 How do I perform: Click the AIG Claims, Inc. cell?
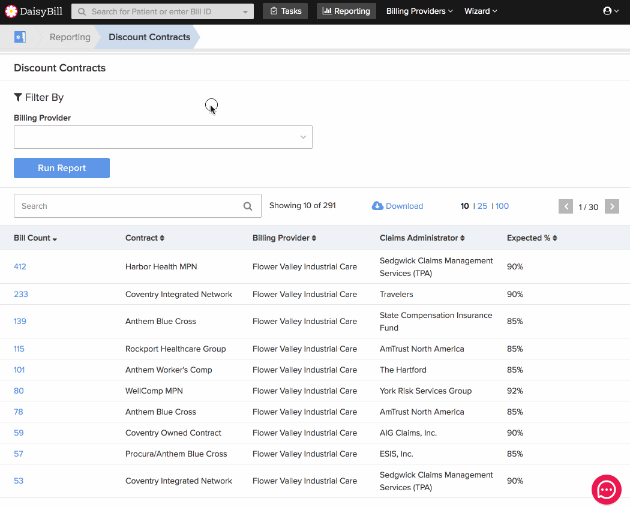click(x=408, y=433)
